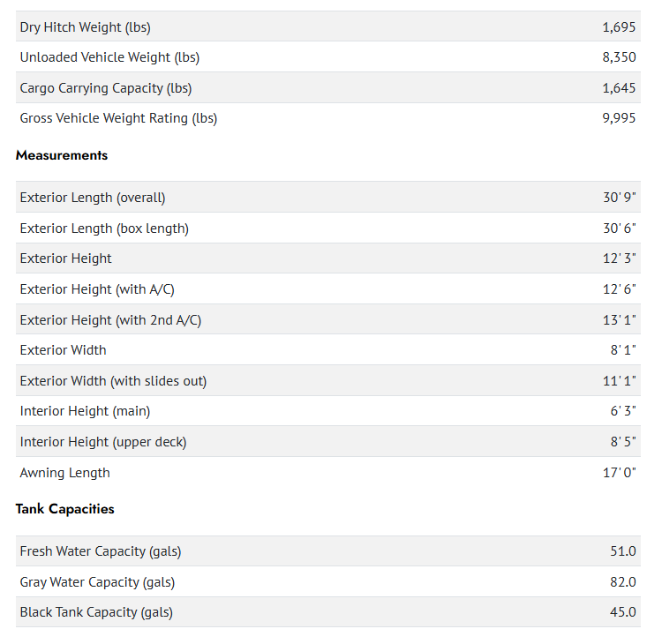647x629 pixels.
Task: Click the Black Tank Capacity label
Action: pos(96,612)
